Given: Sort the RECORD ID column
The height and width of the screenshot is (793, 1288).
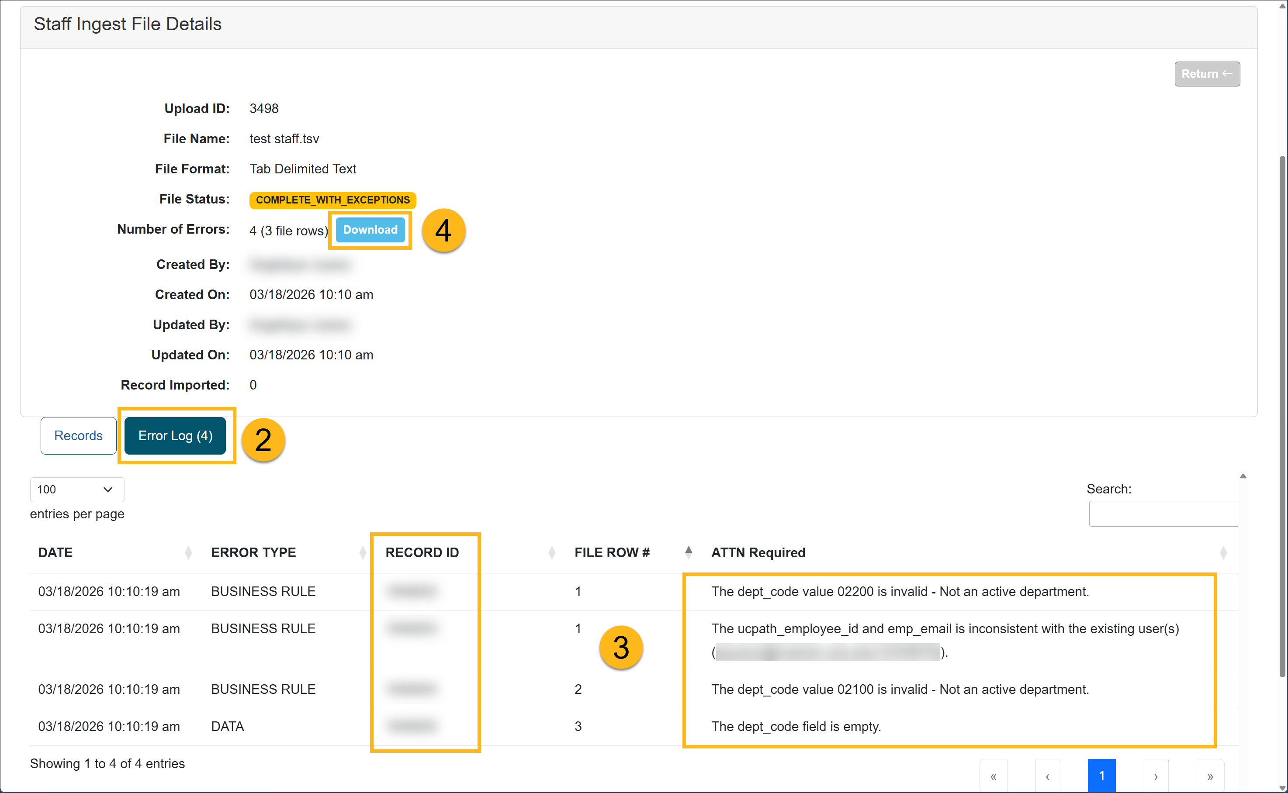Looking at the screenshot, I should [551, 553].
